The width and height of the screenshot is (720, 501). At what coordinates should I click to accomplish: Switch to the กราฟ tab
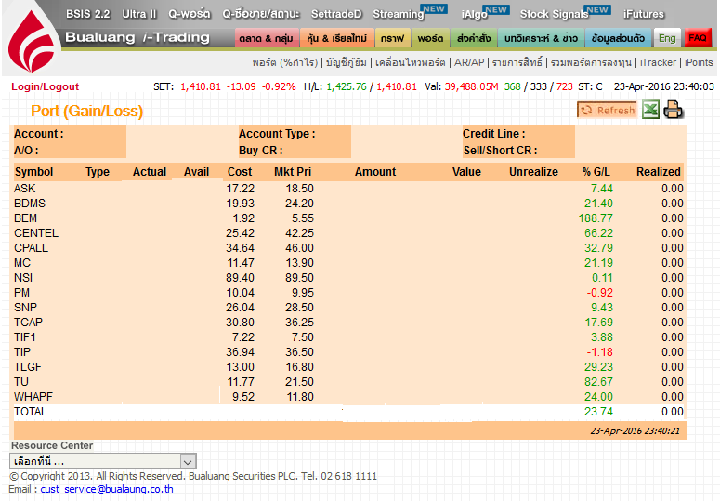click(391, 39)
